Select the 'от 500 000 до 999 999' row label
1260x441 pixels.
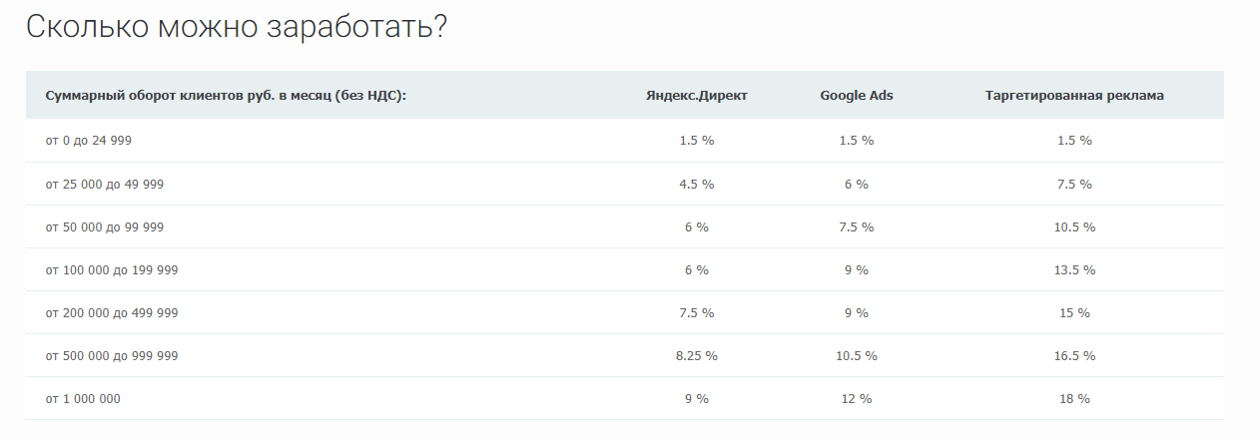(x=112, y=356)
